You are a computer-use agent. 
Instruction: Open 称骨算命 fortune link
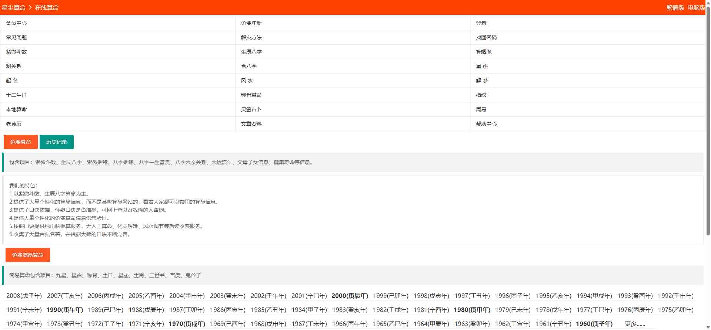click(251, 95)
